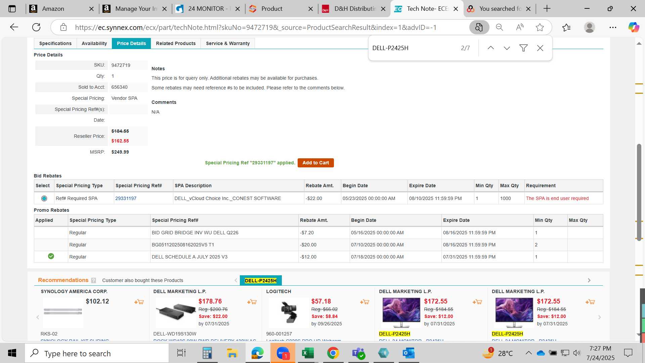Screen dimensions: 645x363
Task: Launch the Copilot sidebar icon
Action: click(634, 27)
